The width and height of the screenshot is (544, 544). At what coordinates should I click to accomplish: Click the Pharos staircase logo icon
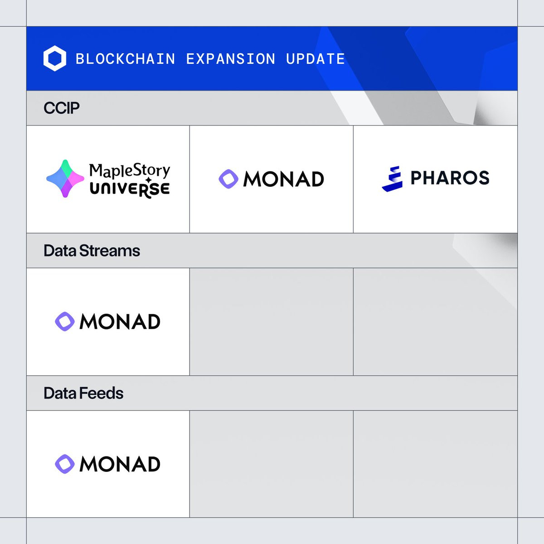[393, 179]
